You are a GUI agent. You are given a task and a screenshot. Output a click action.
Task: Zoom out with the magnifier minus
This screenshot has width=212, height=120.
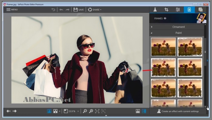click(x=85, y=111)
